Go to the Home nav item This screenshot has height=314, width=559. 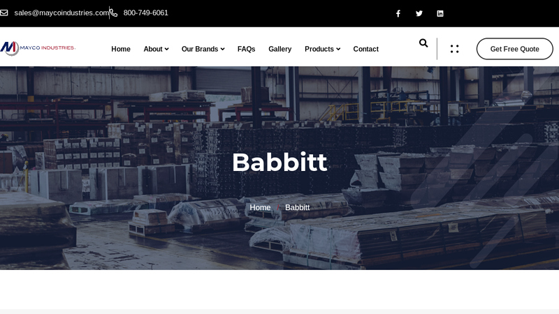pyautogui.click(x=121, y=49)
